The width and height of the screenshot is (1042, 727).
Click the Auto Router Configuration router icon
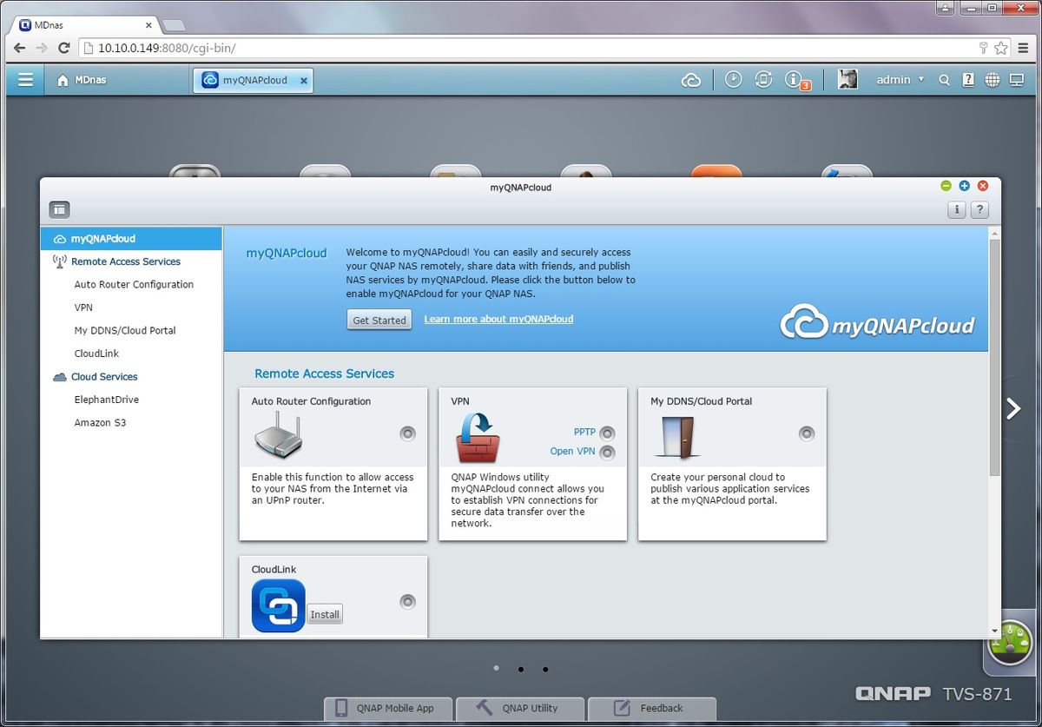(278, 436)
